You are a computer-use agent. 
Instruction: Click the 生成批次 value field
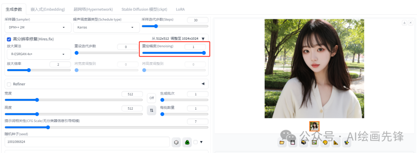click(198, 94)
